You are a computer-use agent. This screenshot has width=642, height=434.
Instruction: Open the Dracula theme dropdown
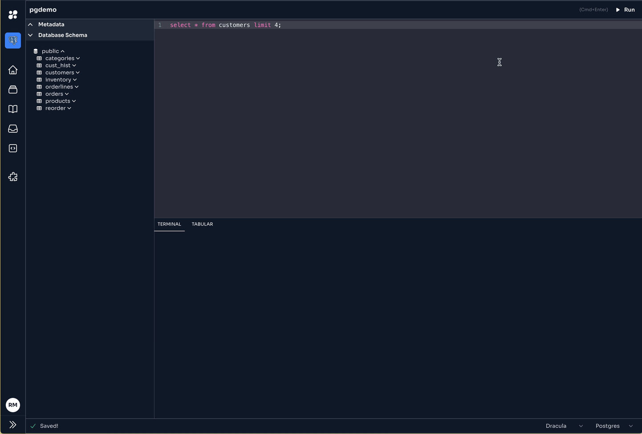click(x=564, y=426)
